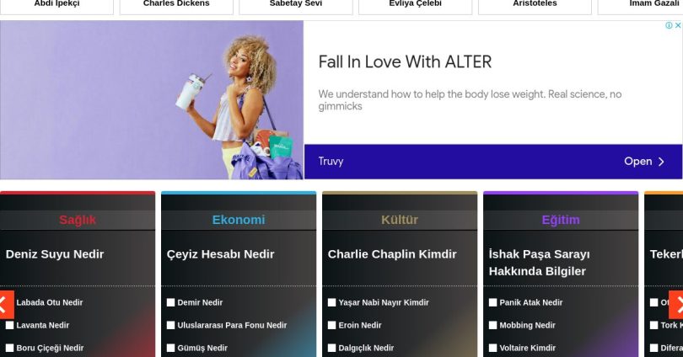Image resolution: width=683 pixels, height=357 pixels.
Task: Tick the Yaşar Nabi Nayır Kimdir checkbox
Action: (x=332, y=302)
